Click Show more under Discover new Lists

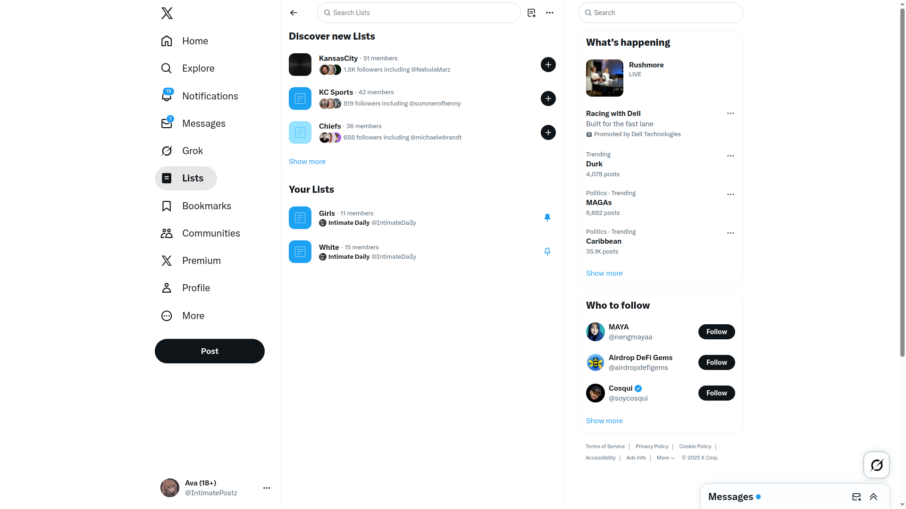[307, 162]
